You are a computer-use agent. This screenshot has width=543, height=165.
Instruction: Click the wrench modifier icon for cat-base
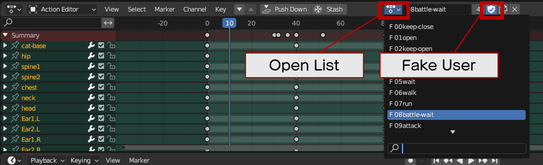pos(91,46)
